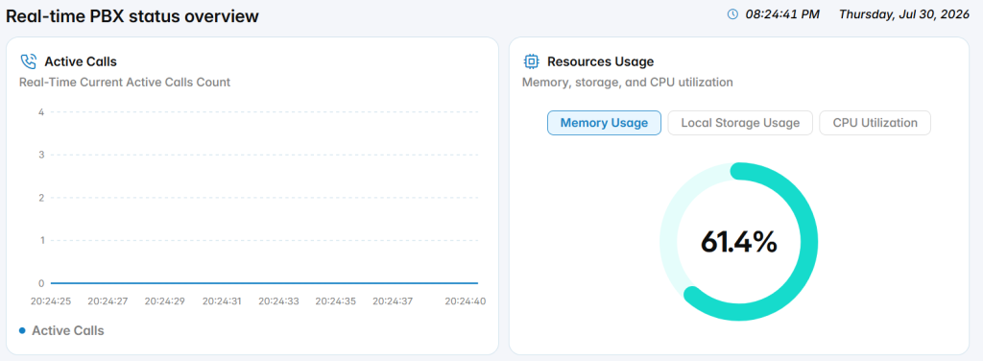Click the Memory, storage, and CPU utilization subtitle
The image size is (983, 361).
(x=628, y=83)
